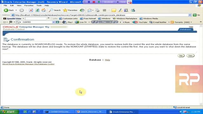Open the Help menu
This screenshot has height=114, width=203.
pos(47,5)
